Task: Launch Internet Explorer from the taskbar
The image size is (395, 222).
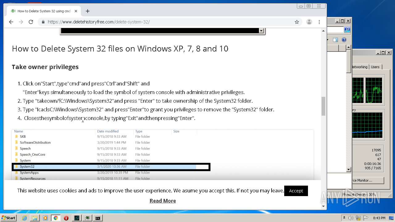Action: click(24, 218)
